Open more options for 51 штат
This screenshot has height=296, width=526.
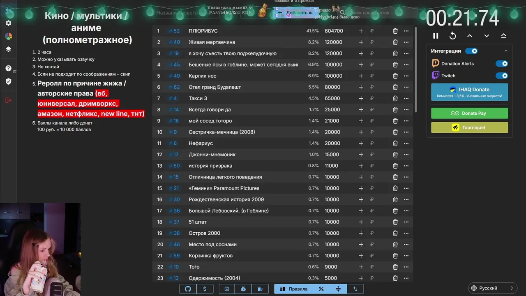pyautogui.click(x=406, y=222)
